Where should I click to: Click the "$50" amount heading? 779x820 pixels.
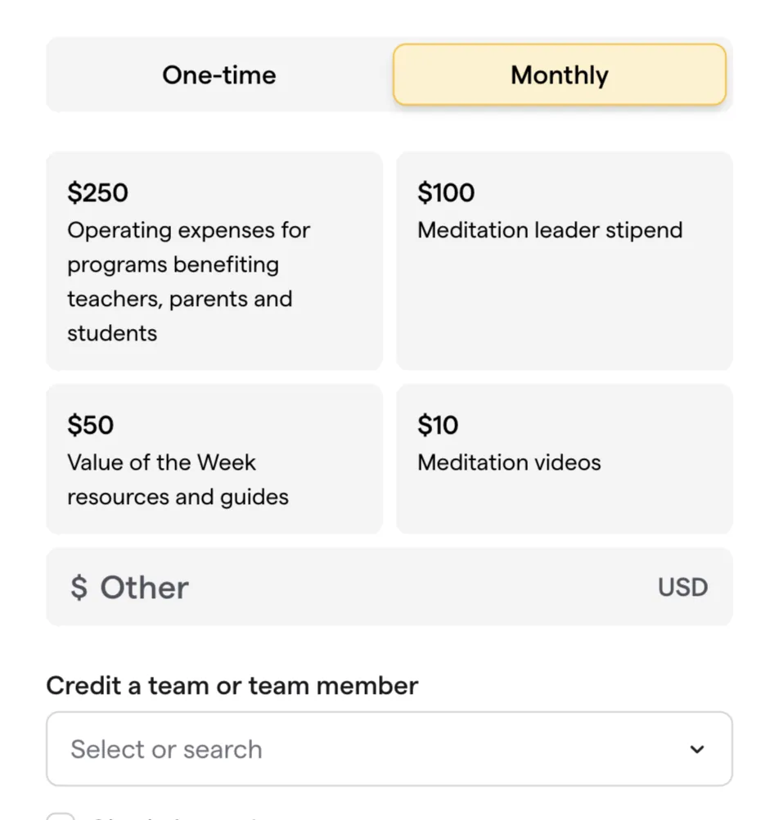90,426
